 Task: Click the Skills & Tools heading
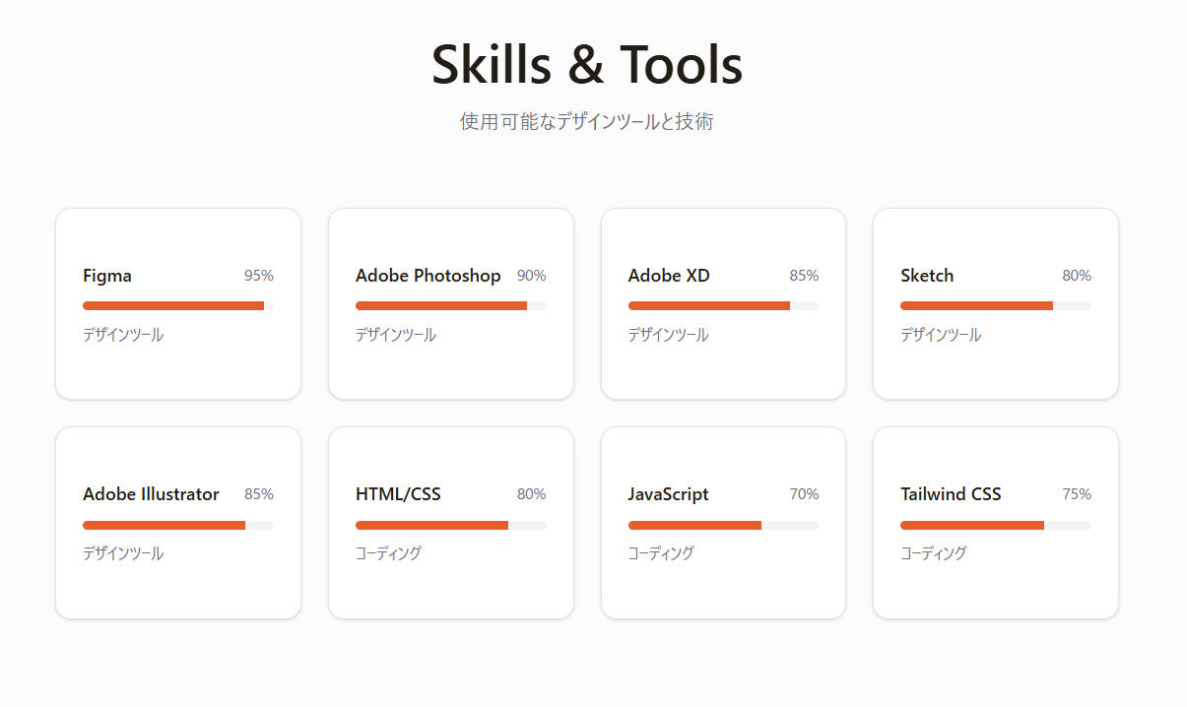coord(587,65)
